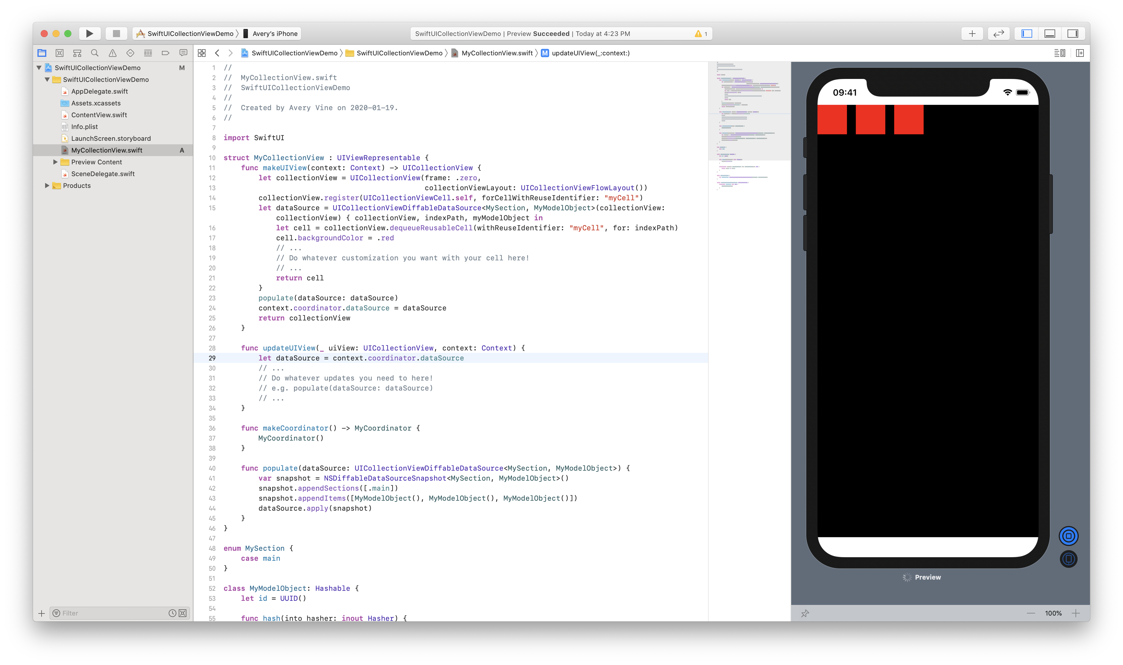Click the Live Preview button on canvas
Viewport: 1123px width, 665px height.
coord(1068,535)
